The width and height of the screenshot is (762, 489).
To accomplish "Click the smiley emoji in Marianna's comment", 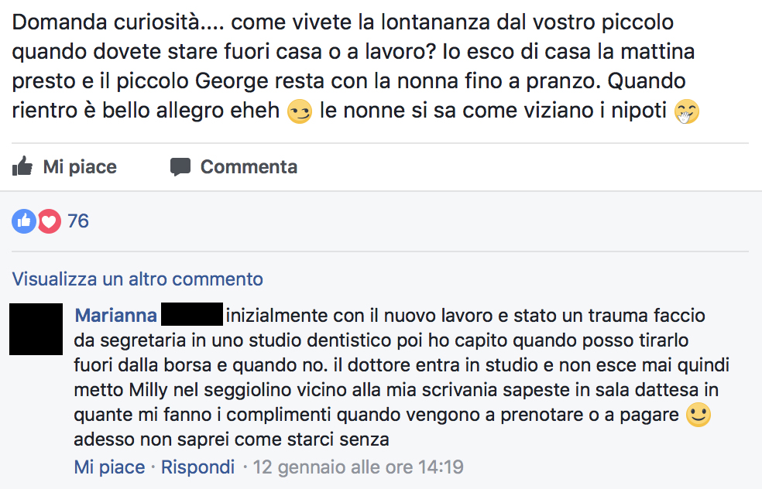I will pos(698,415).
